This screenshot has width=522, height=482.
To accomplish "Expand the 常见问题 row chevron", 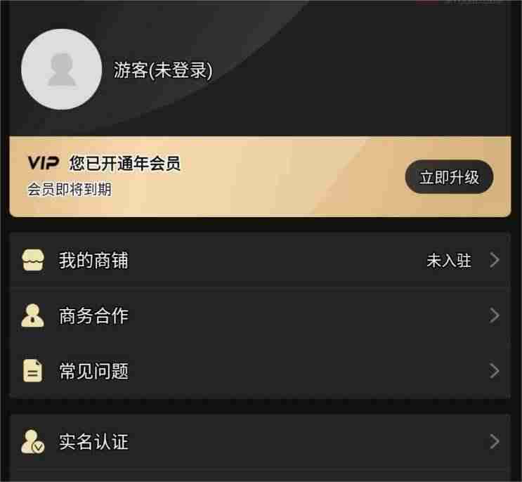I will (495, 371).
